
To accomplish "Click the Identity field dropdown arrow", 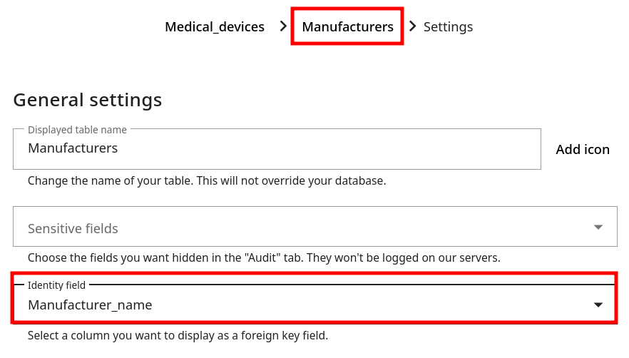I will (x=598, y=305).
